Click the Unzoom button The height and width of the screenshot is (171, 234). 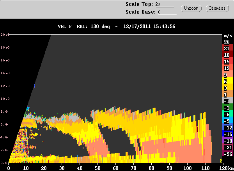191,8
